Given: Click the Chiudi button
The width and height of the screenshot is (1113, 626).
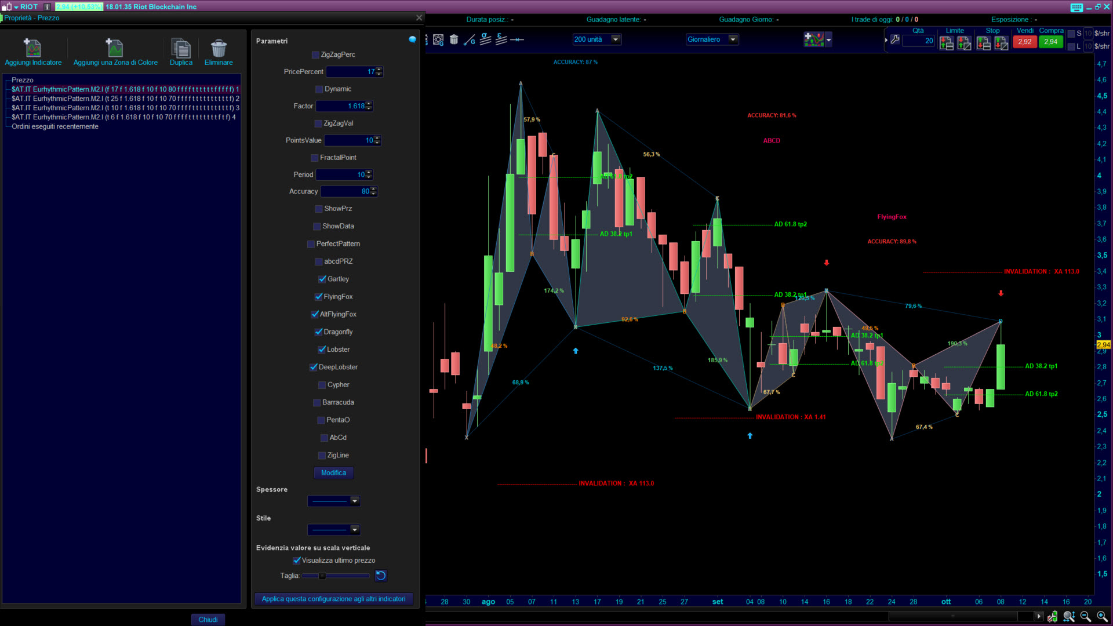Looking at the screenshot, I should coord(208,620).
